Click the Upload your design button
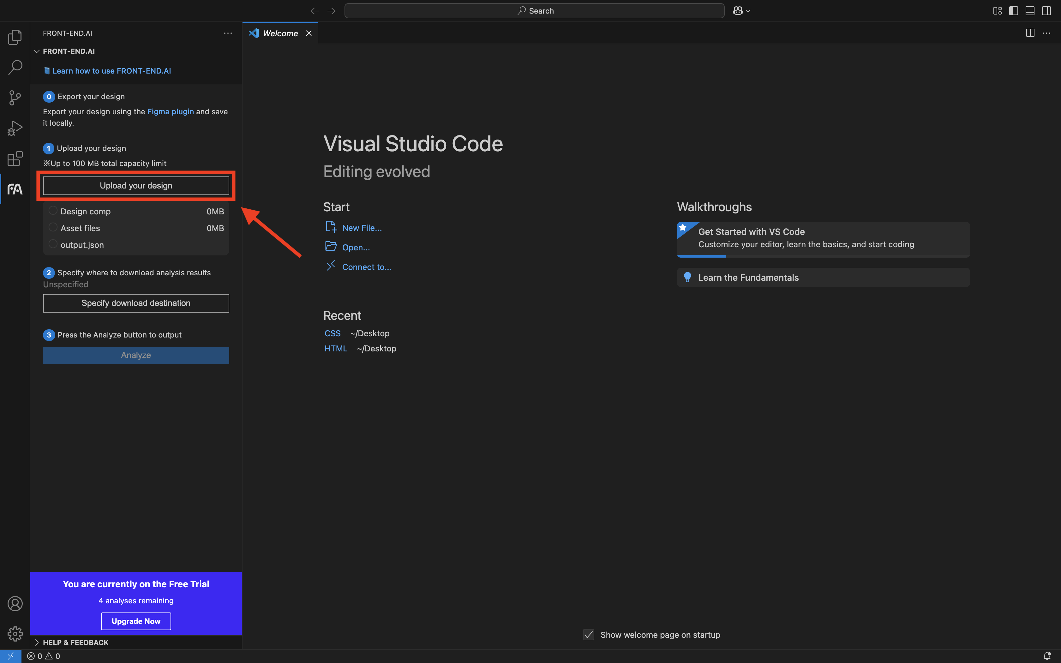1061x663 pixels. click(136, 186)
